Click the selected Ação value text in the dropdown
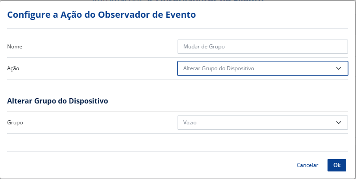Image resolution: width=356 pixels, height=179 pixels. tap(218, 68)
